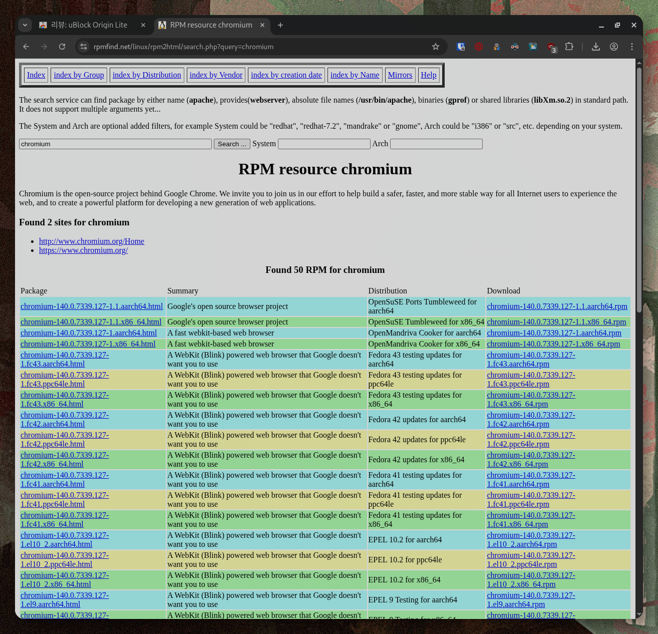
Task: Click 'EPEL 10.2 for ppc64le' distribution cell
Action: coord(426,560)
